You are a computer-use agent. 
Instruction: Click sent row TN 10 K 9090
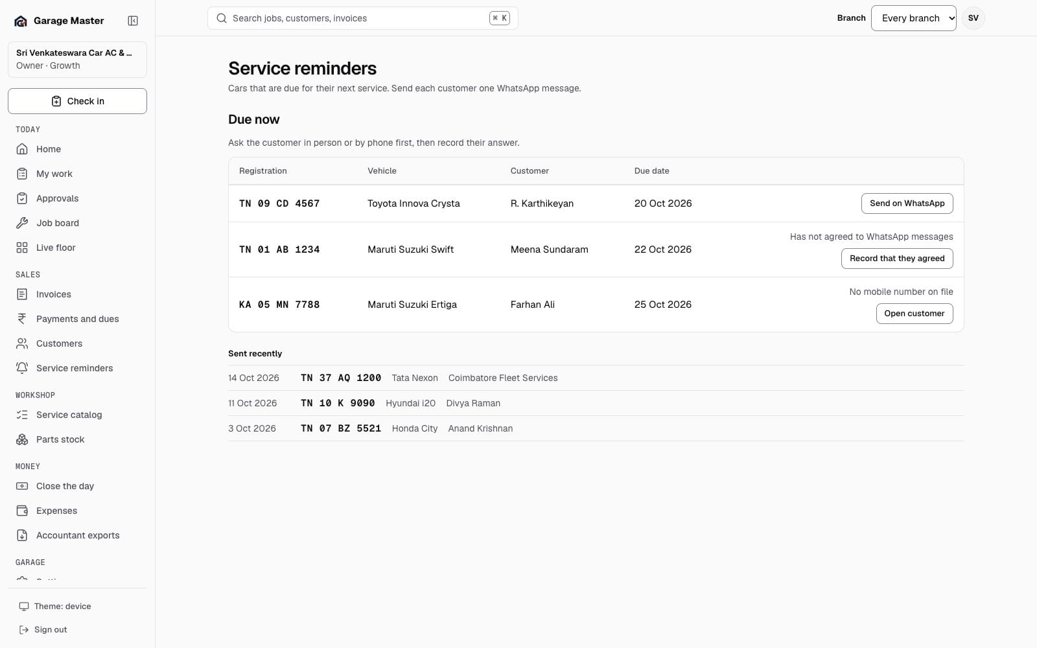point(596,403)
